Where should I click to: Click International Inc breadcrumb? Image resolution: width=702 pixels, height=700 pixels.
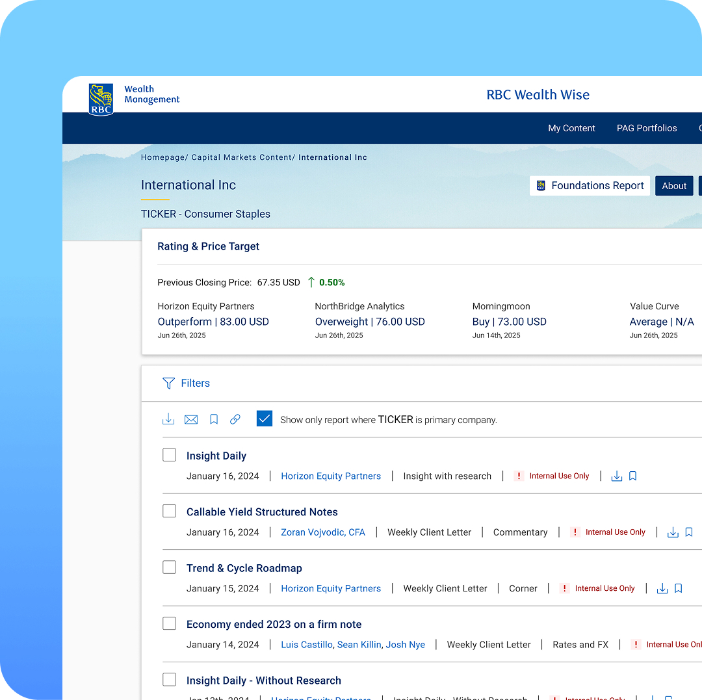(x=333, y=157)
